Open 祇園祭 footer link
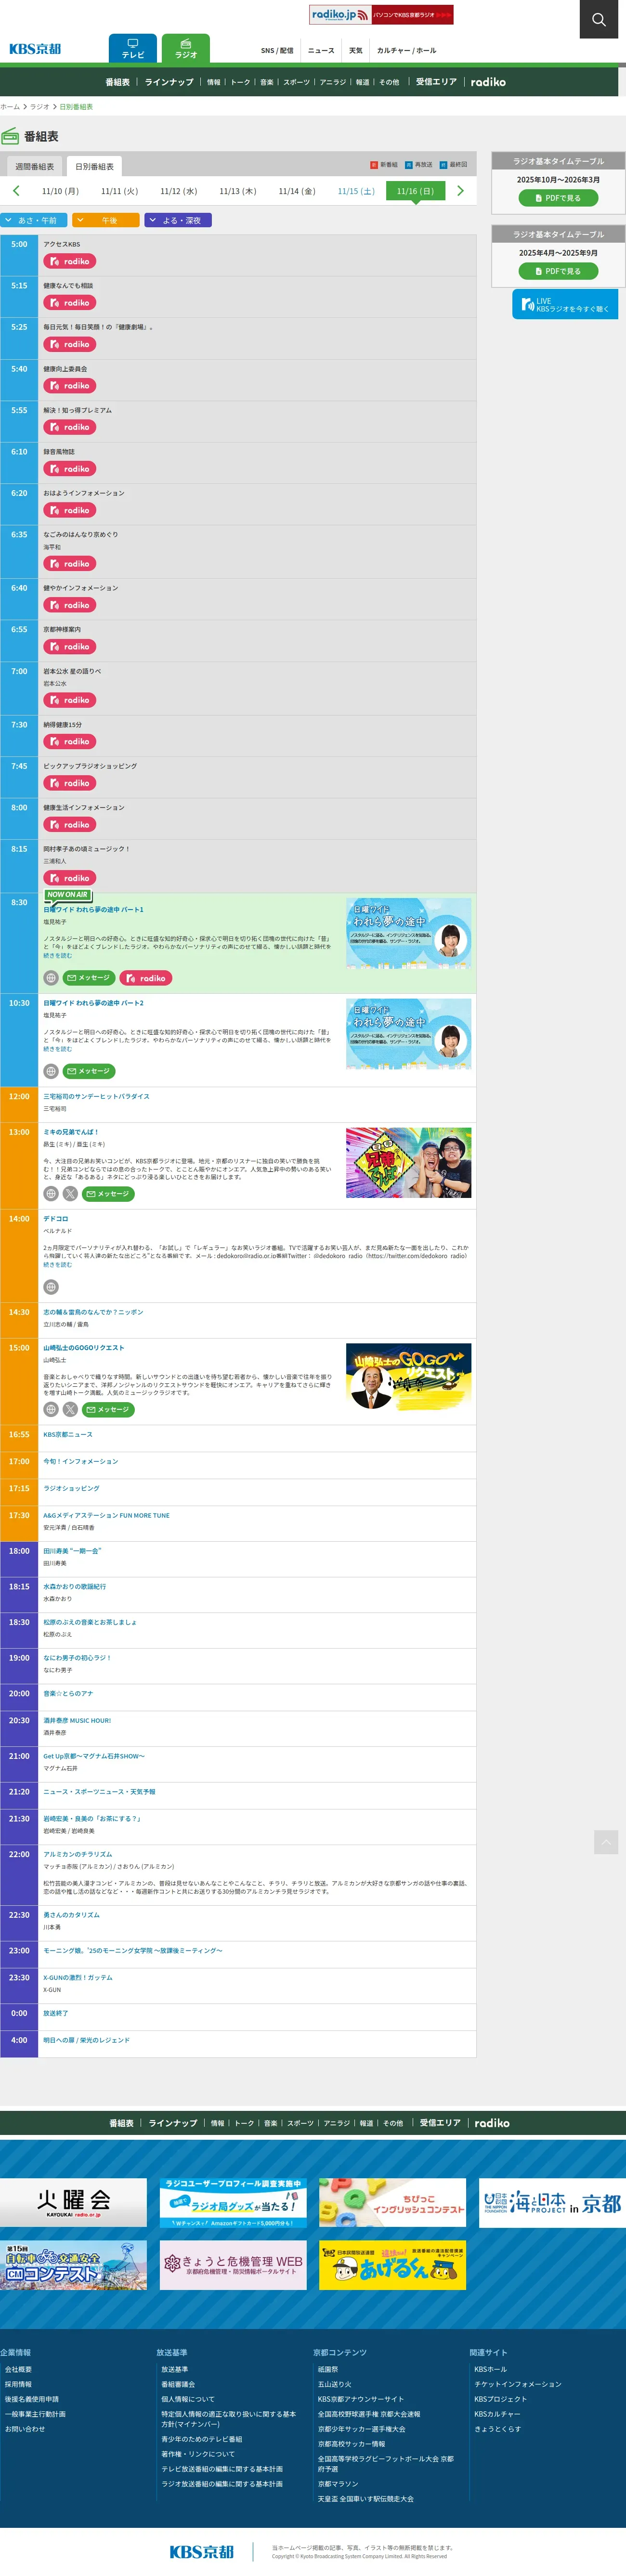626x2576 pixels. pos(328,2369)
